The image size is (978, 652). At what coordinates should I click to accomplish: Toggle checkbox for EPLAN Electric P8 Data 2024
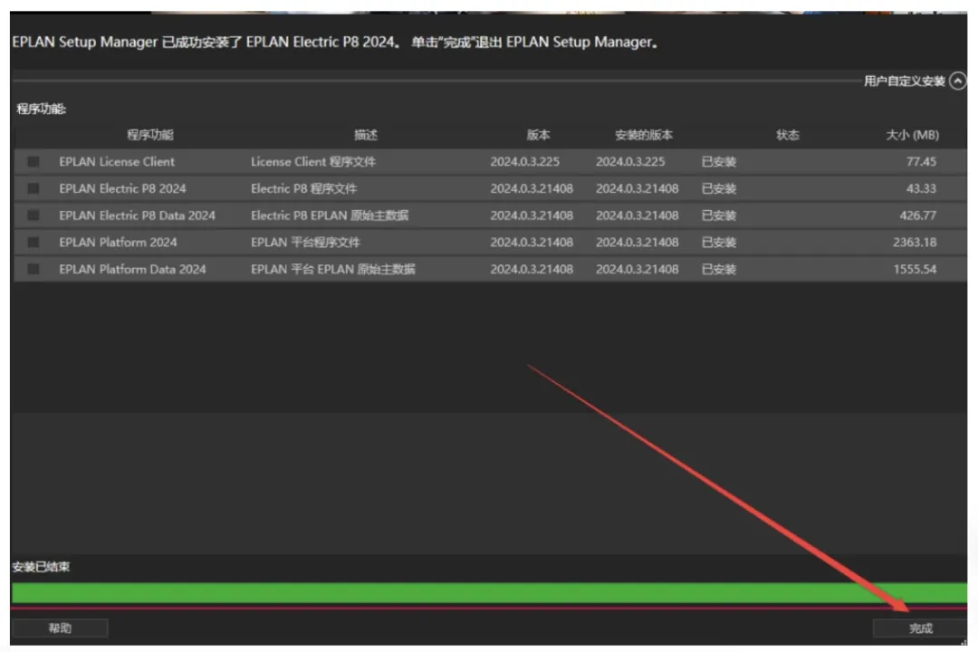34,216
